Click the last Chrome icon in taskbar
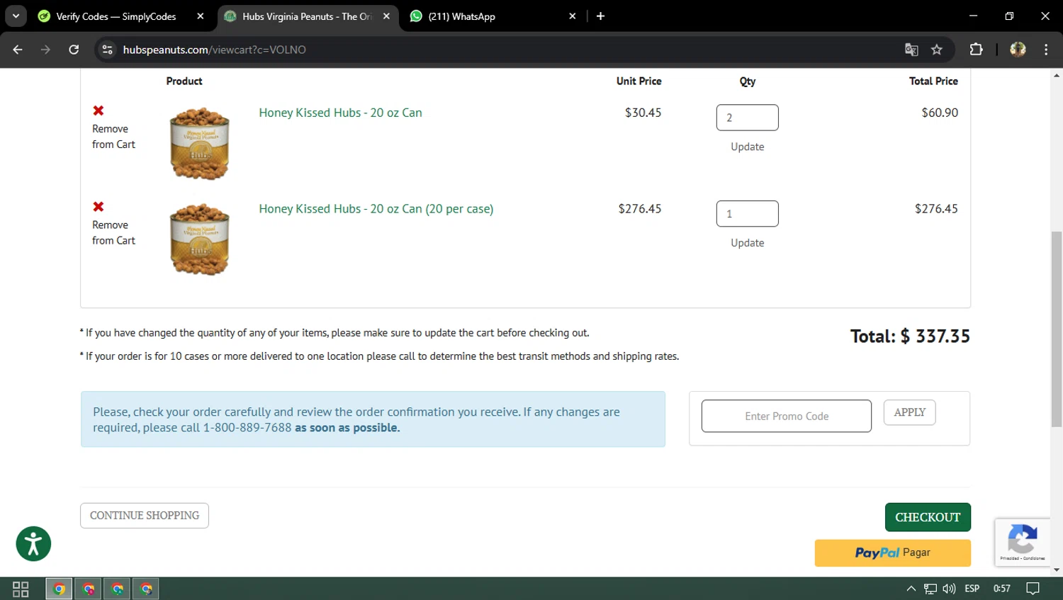 [x=146, y=589]
